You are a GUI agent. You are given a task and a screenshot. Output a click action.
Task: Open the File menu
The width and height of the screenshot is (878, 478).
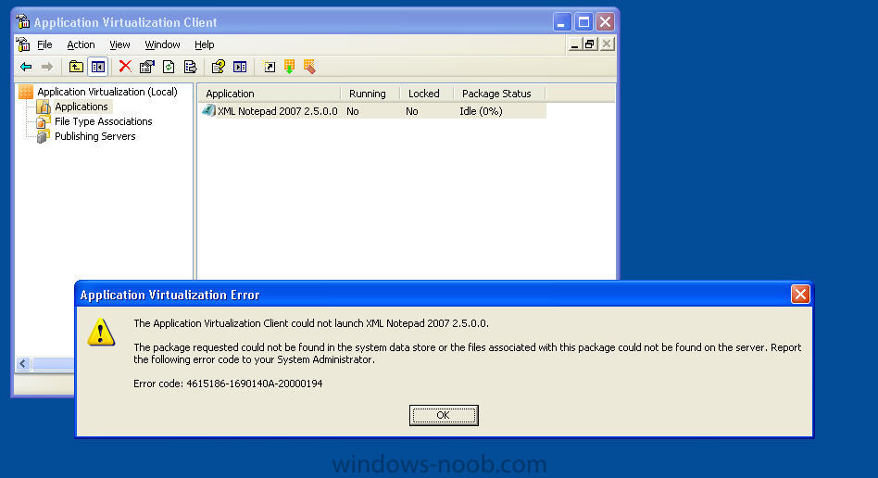point(44,44)
